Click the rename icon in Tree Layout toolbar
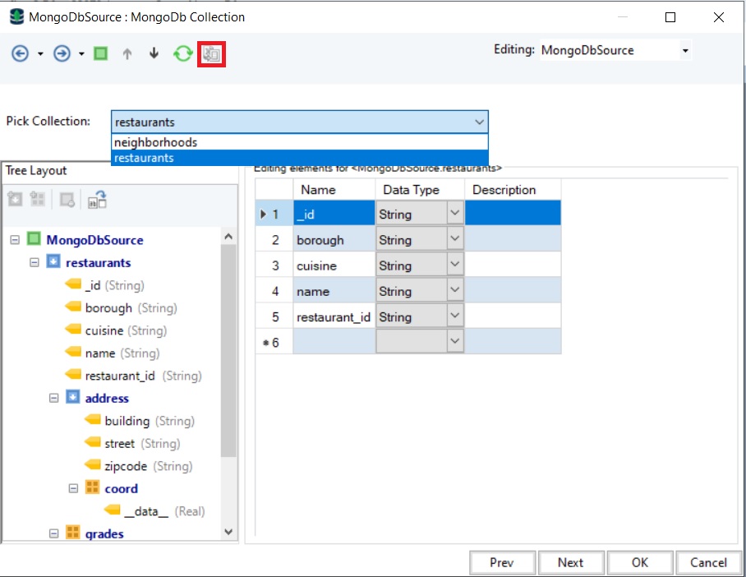Screen dimensions: 746x577 [x=98, y=199]
